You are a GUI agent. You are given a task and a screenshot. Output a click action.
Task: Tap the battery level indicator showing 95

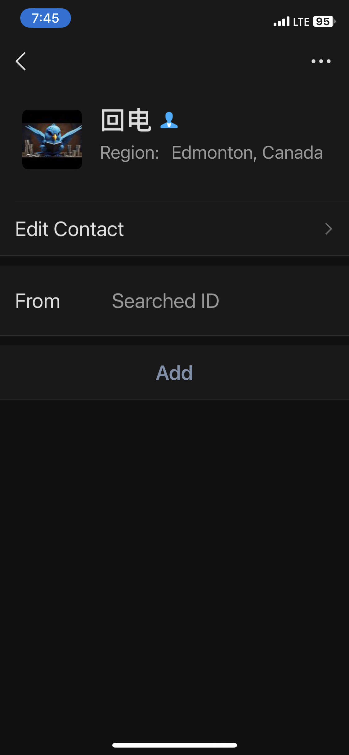tap(324, 22)
